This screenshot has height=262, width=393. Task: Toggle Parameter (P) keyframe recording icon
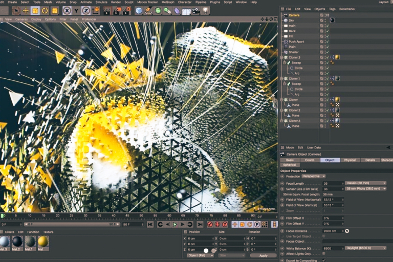pyautogui.click(x=257, y=225)
